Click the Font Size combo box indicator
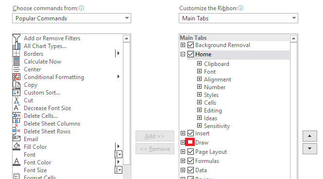The image size is (323, 179). pos(119,170)
